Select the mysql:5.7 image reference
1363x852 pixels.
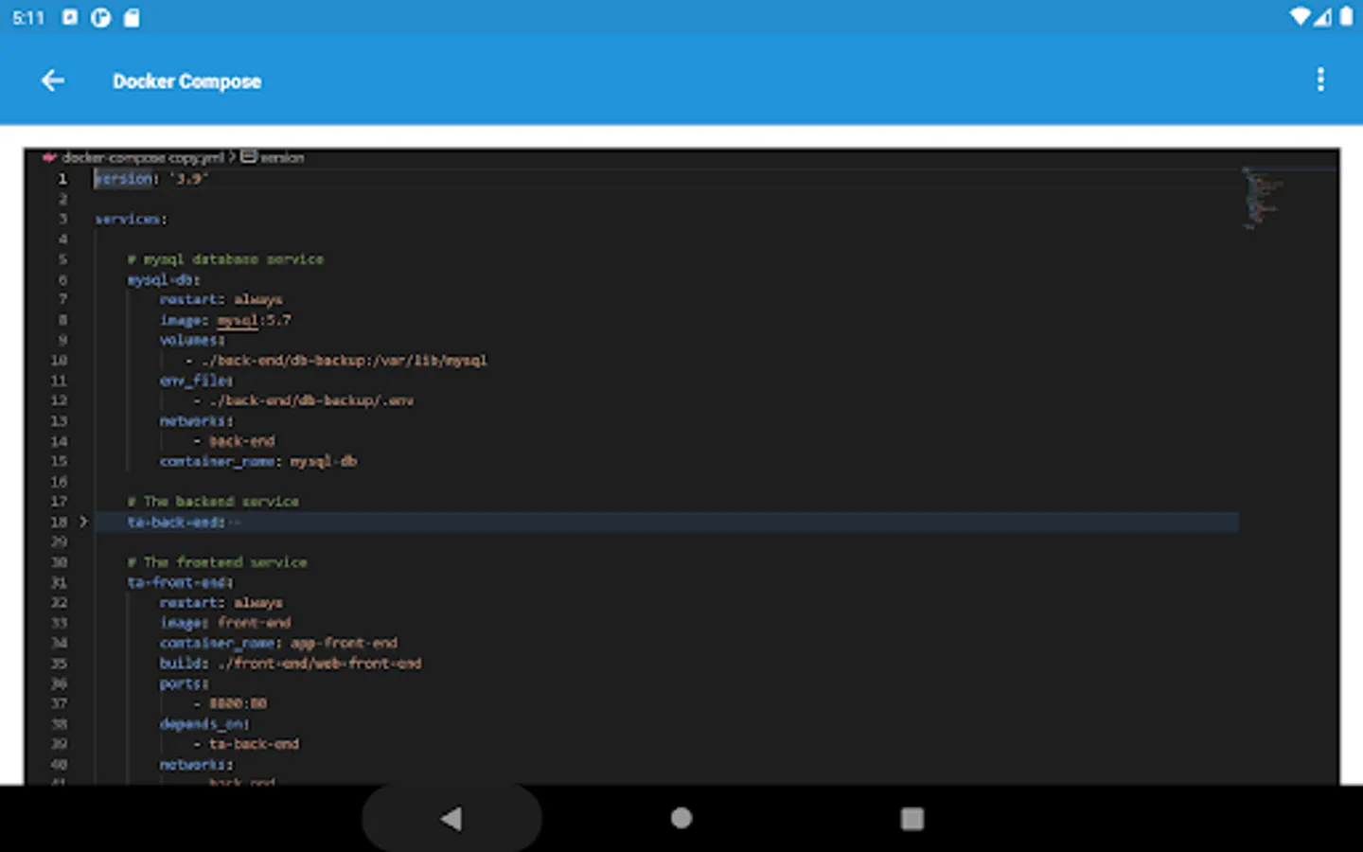point(254,320)
